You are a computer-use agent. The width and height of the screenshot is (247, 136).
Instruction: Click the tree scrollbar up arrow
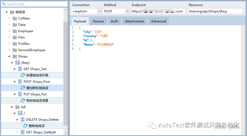coord(66,10)
